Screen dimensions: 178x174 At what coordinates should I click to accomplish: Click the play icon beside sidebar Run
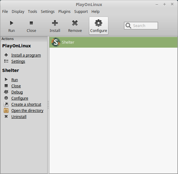pos(6,80)
